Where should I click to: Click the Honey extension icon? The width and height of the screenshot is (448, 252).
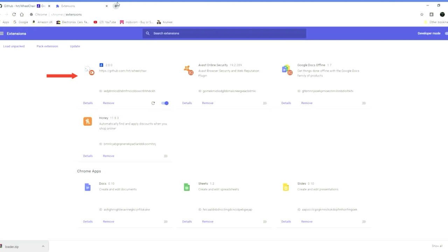click(87, 121)
